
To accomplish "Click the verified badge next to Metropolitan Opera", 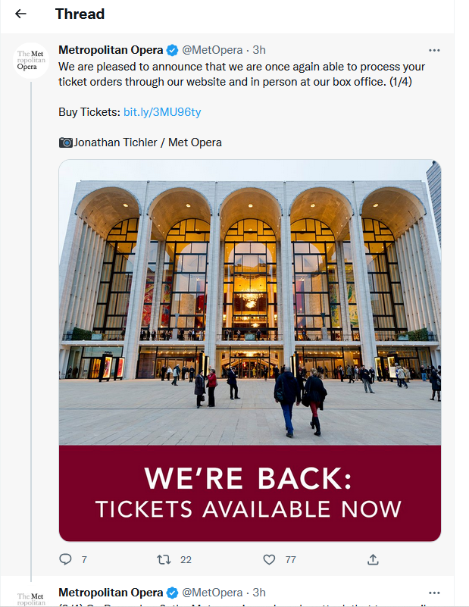I will [172, 50].
